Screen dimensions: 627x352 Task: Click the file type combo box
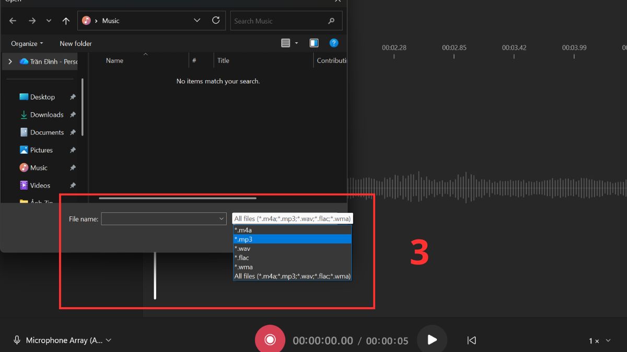click(x=292, y=219)
